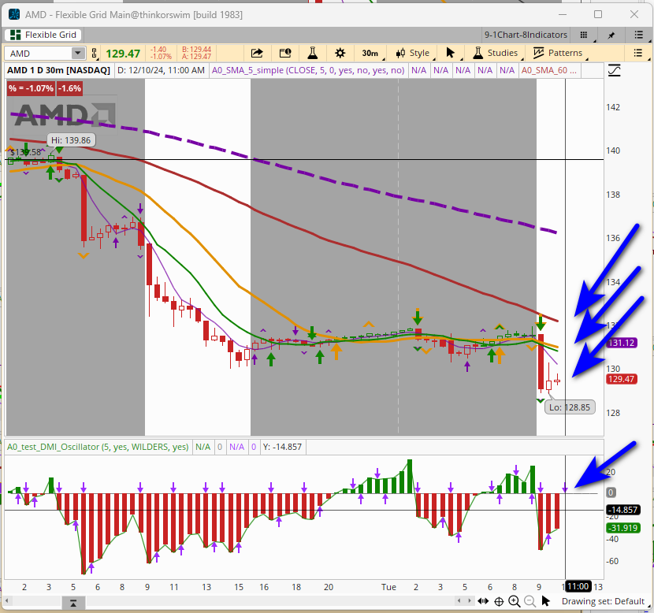Click the crosshair pan icon at bottom
The height and width of the screenshot is (613, 654).
[499, 601]
